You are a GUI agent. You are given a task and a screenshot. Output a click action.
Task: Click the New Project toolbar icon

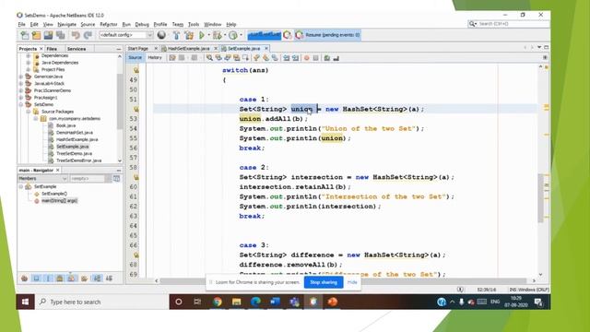(37, 35)
